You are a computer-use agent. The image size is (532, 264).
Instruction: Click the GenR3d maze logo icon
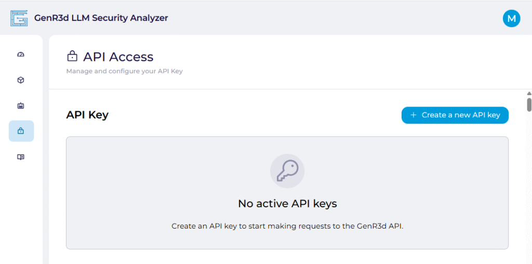(x=19, y=18)
